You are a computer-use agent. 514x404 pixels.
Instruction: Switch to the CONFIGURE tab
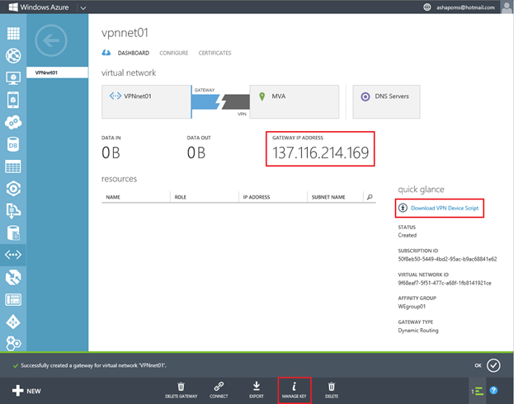point(174,53)
